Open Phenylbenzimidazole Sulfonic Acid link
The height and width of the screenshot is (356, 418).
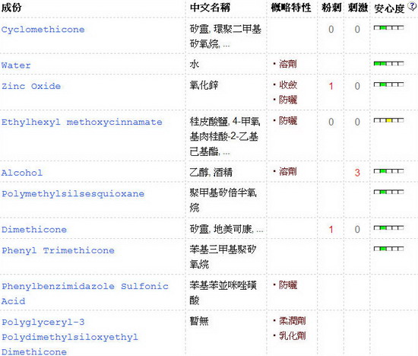tap(85, 294)
